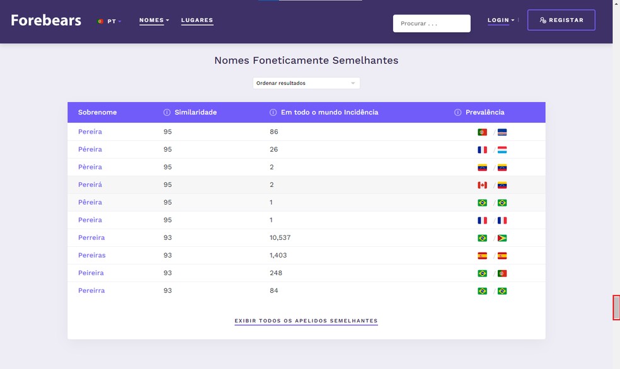Switch to the LUGARES section
This screenshot has width=620, height=369.
pos(197,20)
